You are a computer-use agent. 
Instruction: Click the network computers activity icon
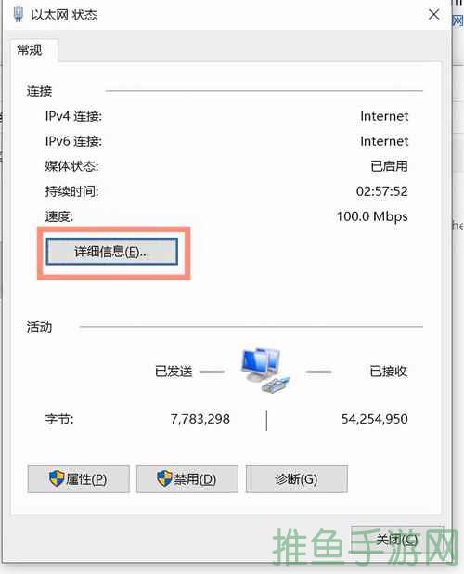click(265, 370)
